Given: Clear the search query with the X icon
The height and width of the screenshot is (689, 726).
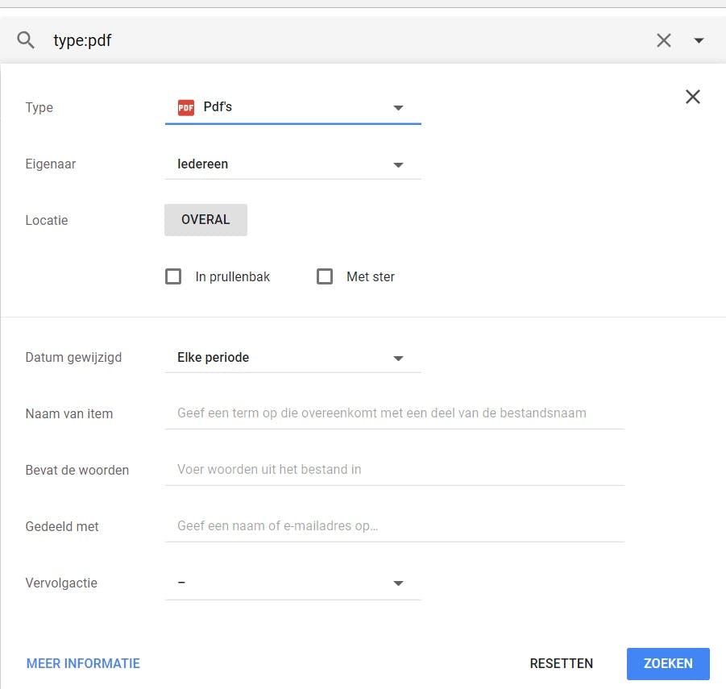Looking at the screenshot, I should click(663, 40).
